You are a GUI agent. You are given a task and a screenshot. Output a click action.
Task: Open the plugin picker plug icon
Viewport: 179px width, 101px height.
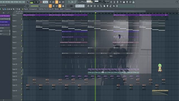[107, 6]
